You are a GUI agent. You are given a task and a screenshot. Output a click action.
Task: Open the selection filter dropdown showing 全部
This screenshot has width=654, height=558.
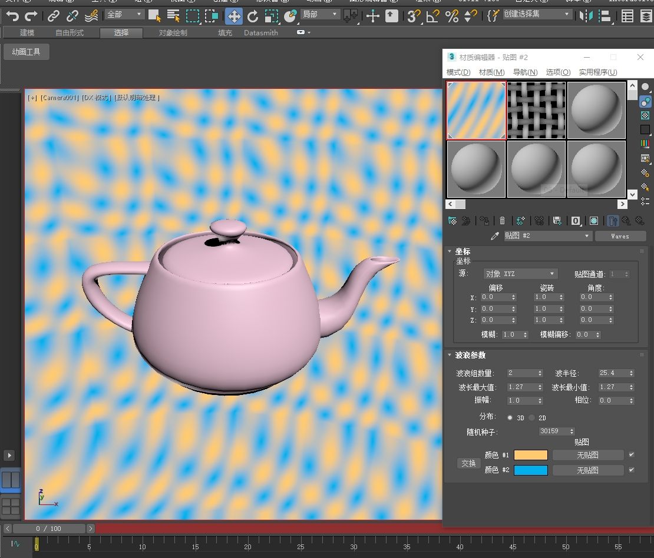[124, 15]
